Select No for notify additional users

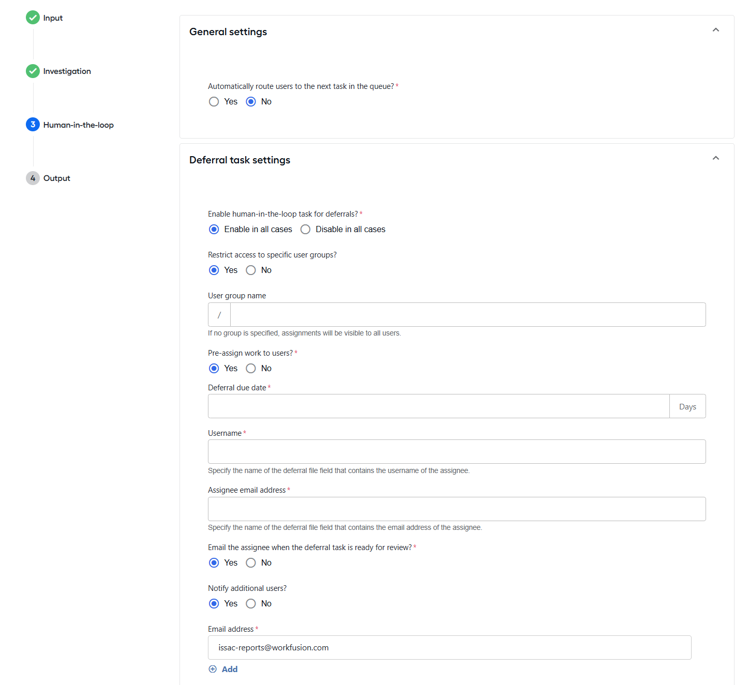[x=251, y=604]
